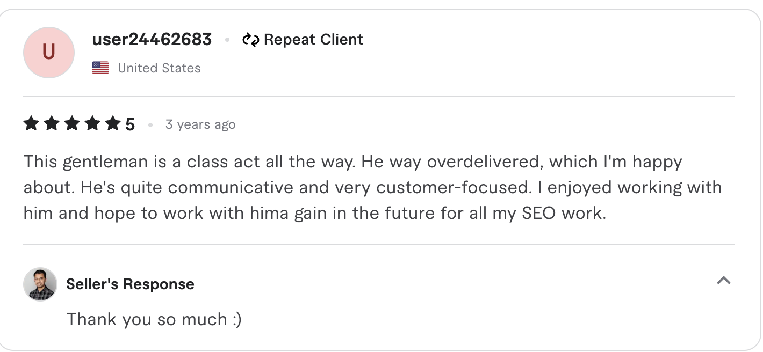Click the 'Seller's Response' heading

tap(130, 284)
